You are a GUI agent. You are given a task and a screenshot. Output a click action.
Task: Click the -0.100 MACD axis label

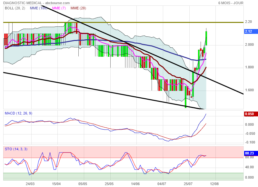[x=250, y=142]
